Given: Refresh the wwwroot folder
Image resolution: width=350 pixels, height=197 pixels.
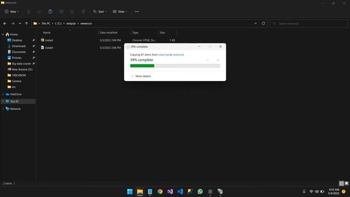Looking at the screenshot, I should (264, 24).
